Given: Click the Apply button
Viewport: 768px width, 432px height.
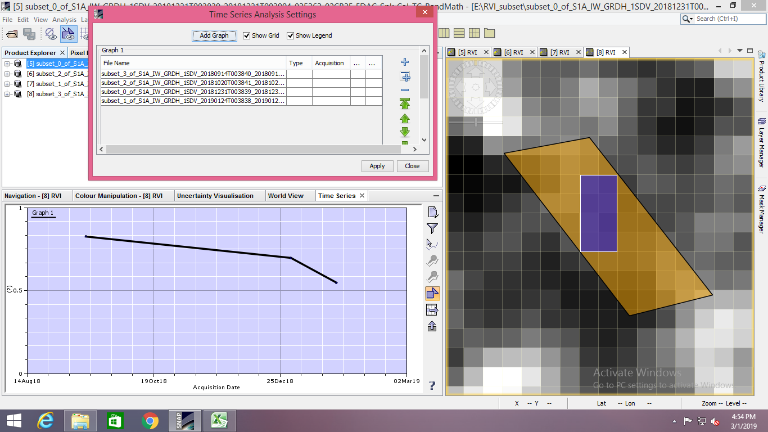Looking at the screenshot, I should point(377,166).
